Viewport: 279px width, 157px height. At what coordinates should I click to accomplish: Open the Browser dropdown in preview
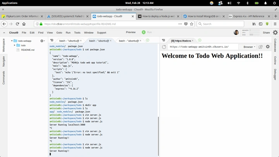point(249,47)
